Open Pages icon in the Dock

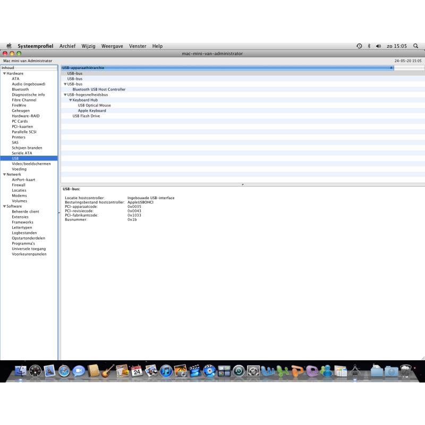point(122,371)
